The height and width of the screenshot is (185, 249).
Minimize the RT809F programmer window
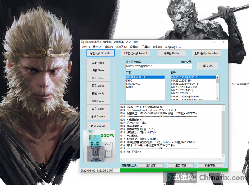coord(204,42)
